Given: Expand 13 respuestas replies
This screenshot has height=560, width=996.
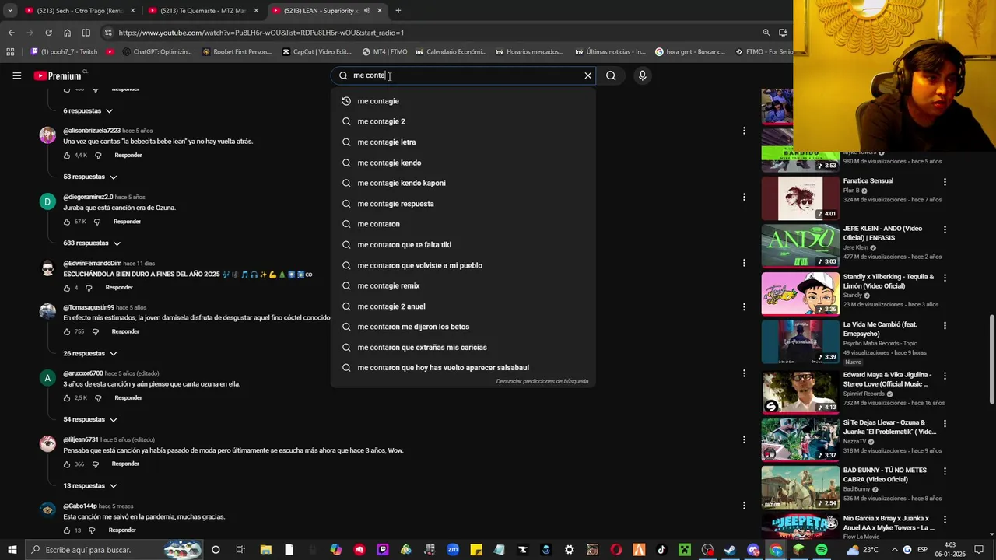Looking at the screenshot, I should (x=90, y=486).
